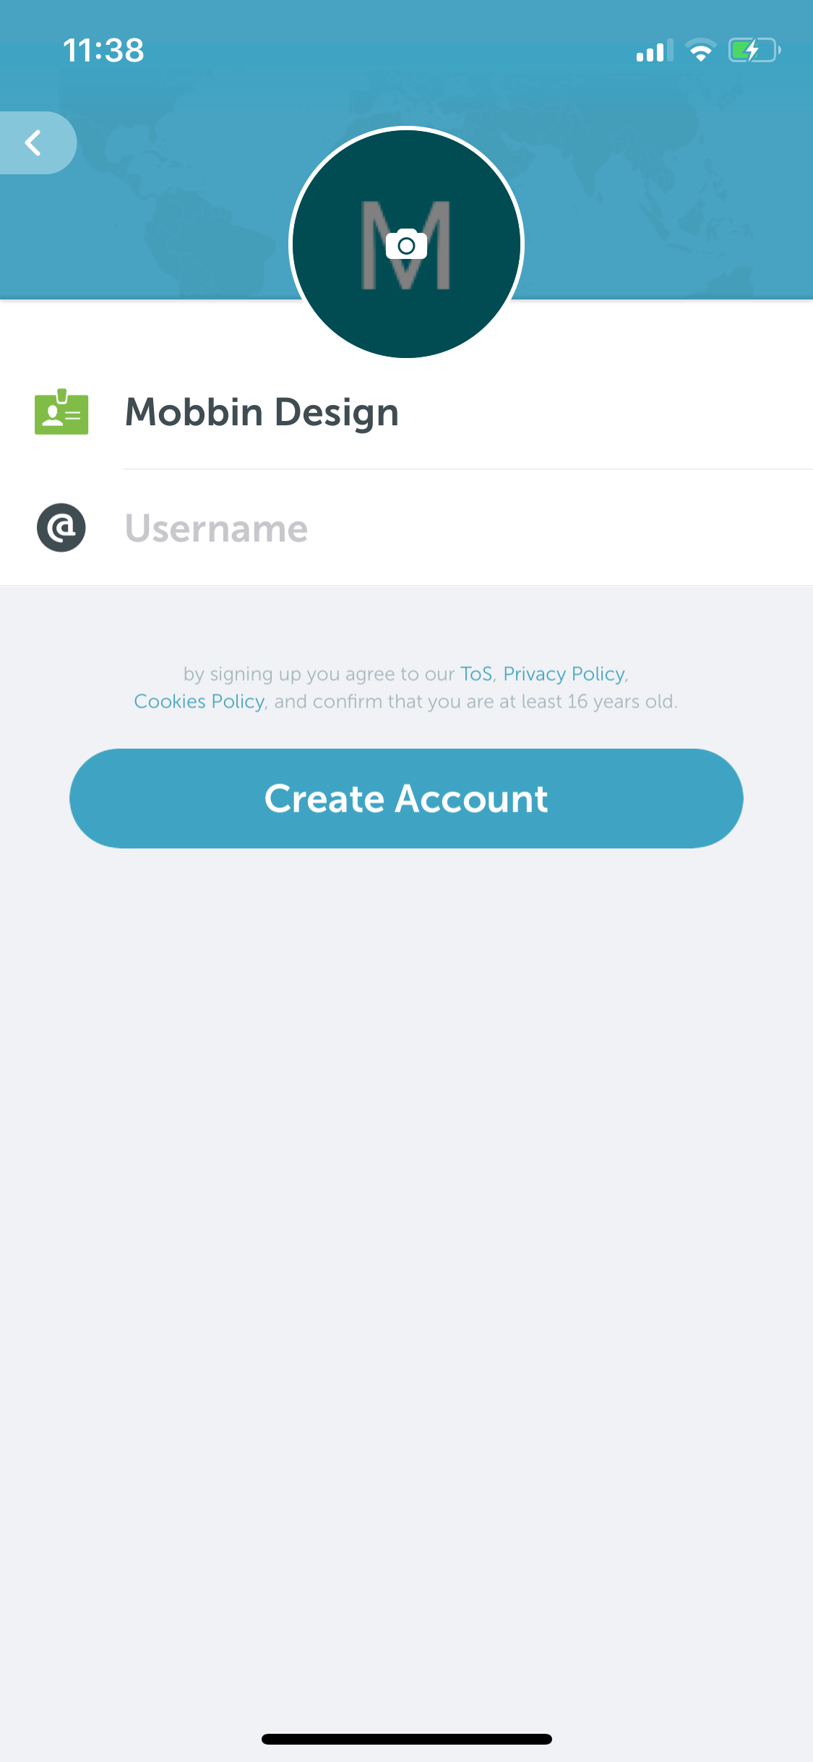Open the ToS link
The image size is (813, 1762).
tap(476, 674)
